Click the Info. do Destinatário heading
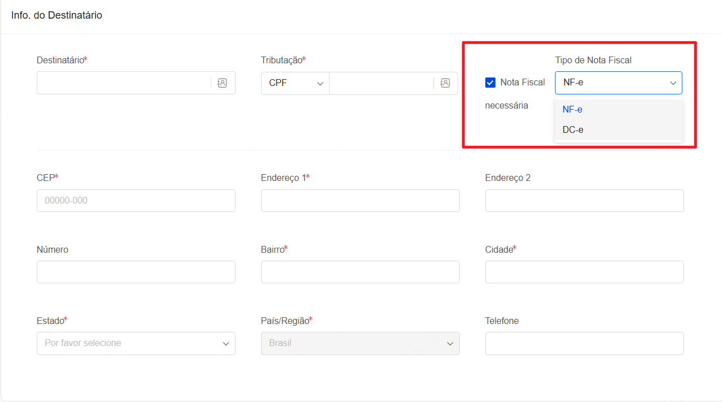 [57, 16]
